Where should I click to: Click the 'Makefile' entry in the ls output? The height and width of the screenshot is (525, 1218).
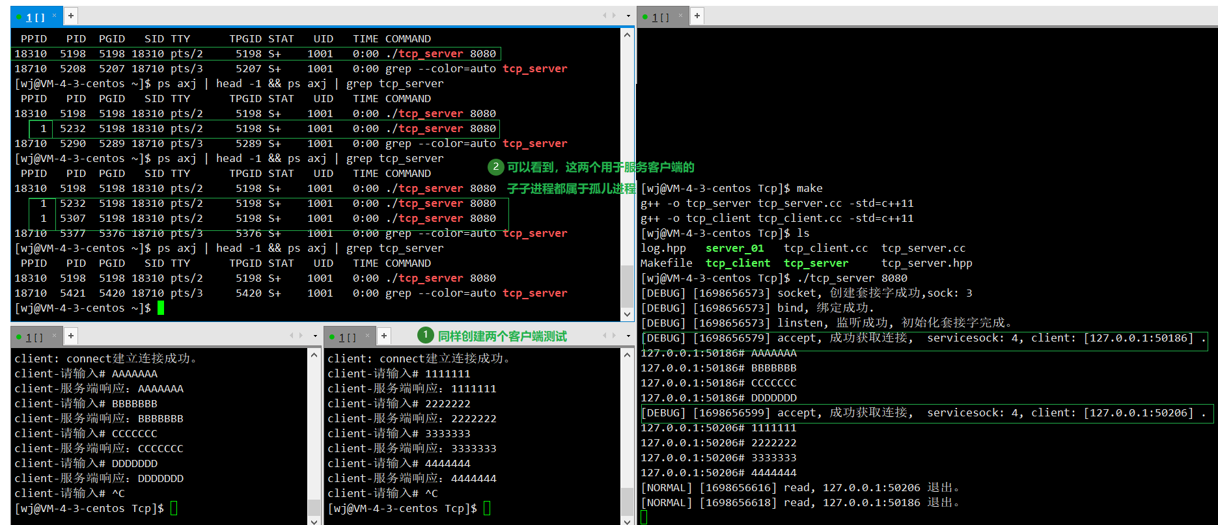coord(667,263)
